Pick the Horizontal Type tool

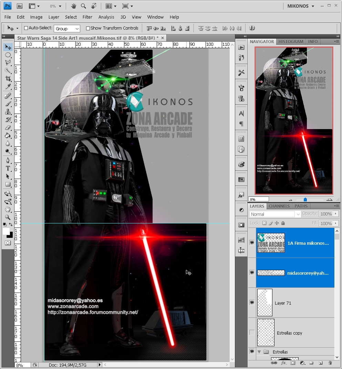click(8, 169)
